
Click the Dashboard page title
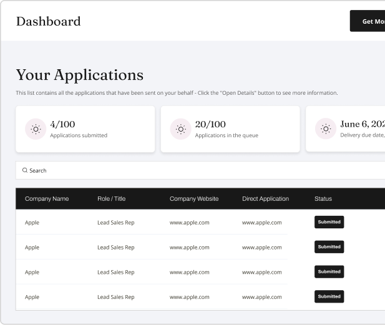tap(49, 21)
